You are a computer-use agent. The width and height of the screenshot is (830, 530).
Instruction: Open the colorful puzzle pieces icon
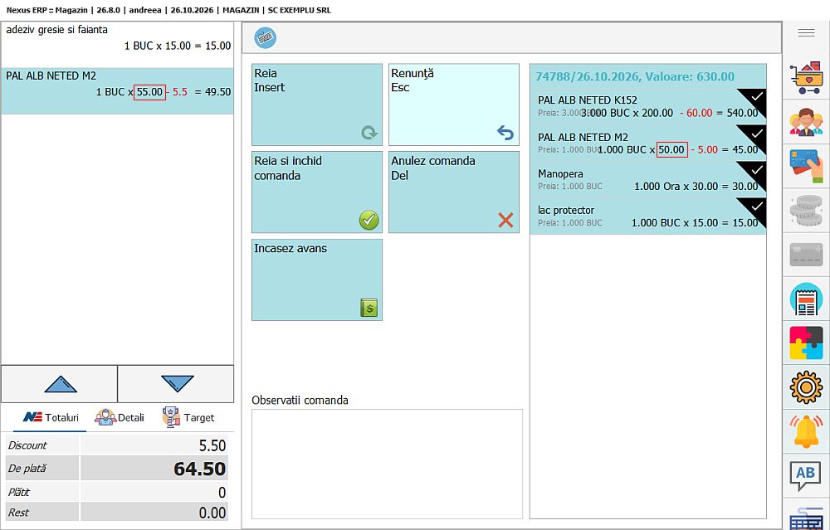click(806, 343)
